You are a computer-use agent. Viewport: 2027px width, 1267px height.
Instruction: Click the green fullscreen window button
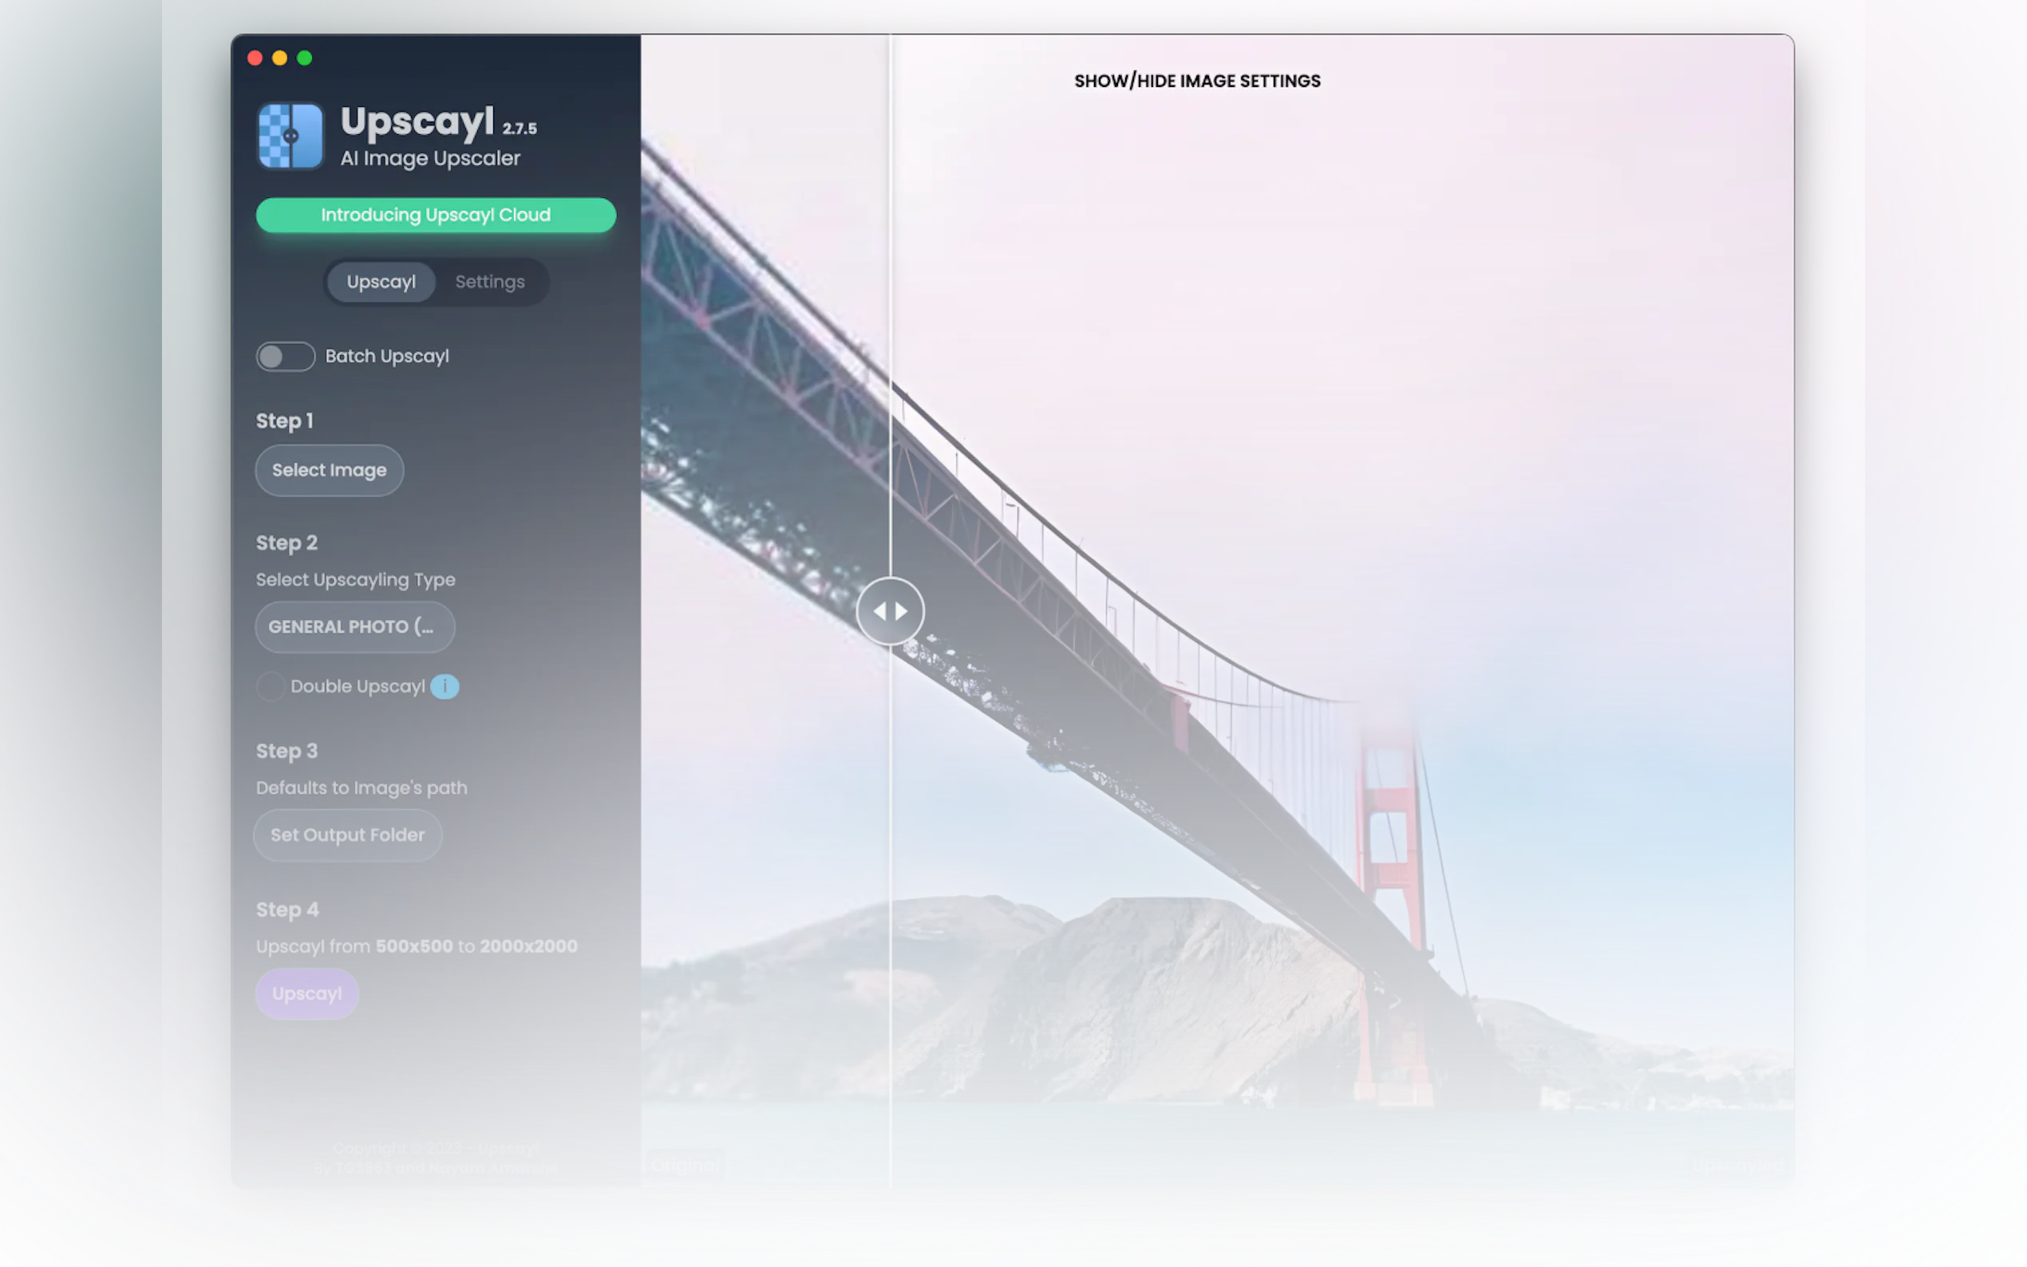pyautogui.click(x=305, y=57)
